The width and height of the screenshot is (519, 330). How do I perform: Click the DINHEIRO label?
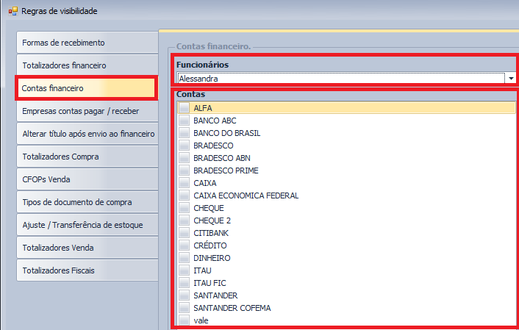tap(212, 258)
